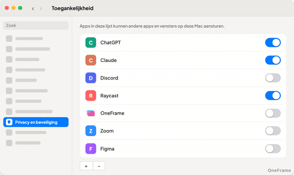The width and height of the screenshot is (294, 175).
Task: Select the Figma row label
Action: tap(107, 149)
